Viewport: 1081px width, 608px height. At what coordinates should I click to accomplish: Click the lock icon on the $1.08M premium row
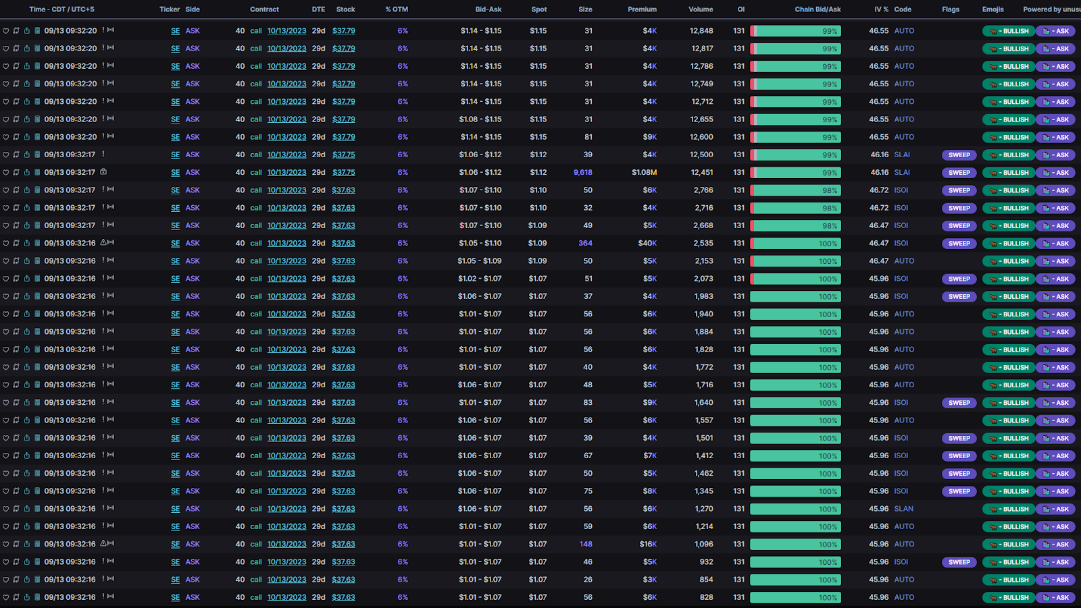click(x=104, y=172)
